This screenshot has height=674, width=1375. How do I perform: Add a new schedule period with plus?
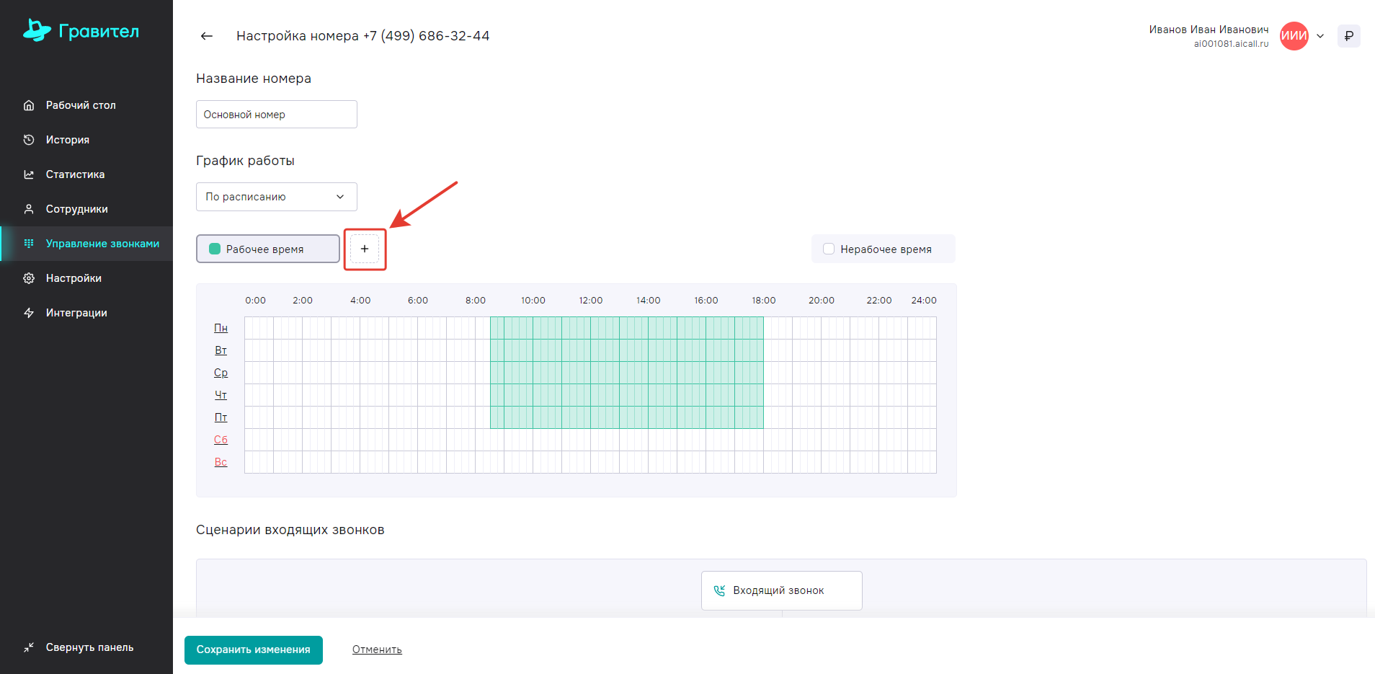[365, 249]
